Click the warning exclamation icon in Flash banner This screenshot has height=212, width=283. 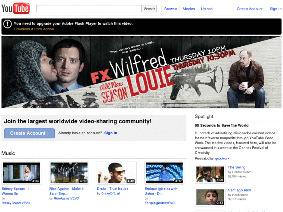tap(7, 24)
